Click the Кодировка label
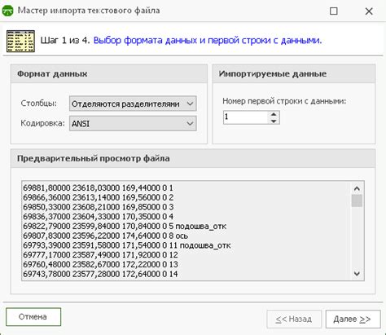The width and height of the screenshot is (386, 335). pyautogui.click(x=43, y=123)
